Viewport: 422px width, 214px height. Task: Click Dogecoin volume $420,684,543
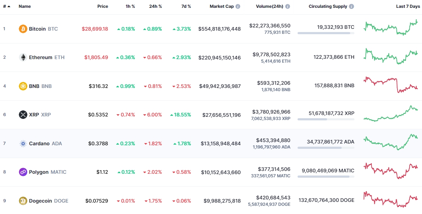(x=273, y=198)
